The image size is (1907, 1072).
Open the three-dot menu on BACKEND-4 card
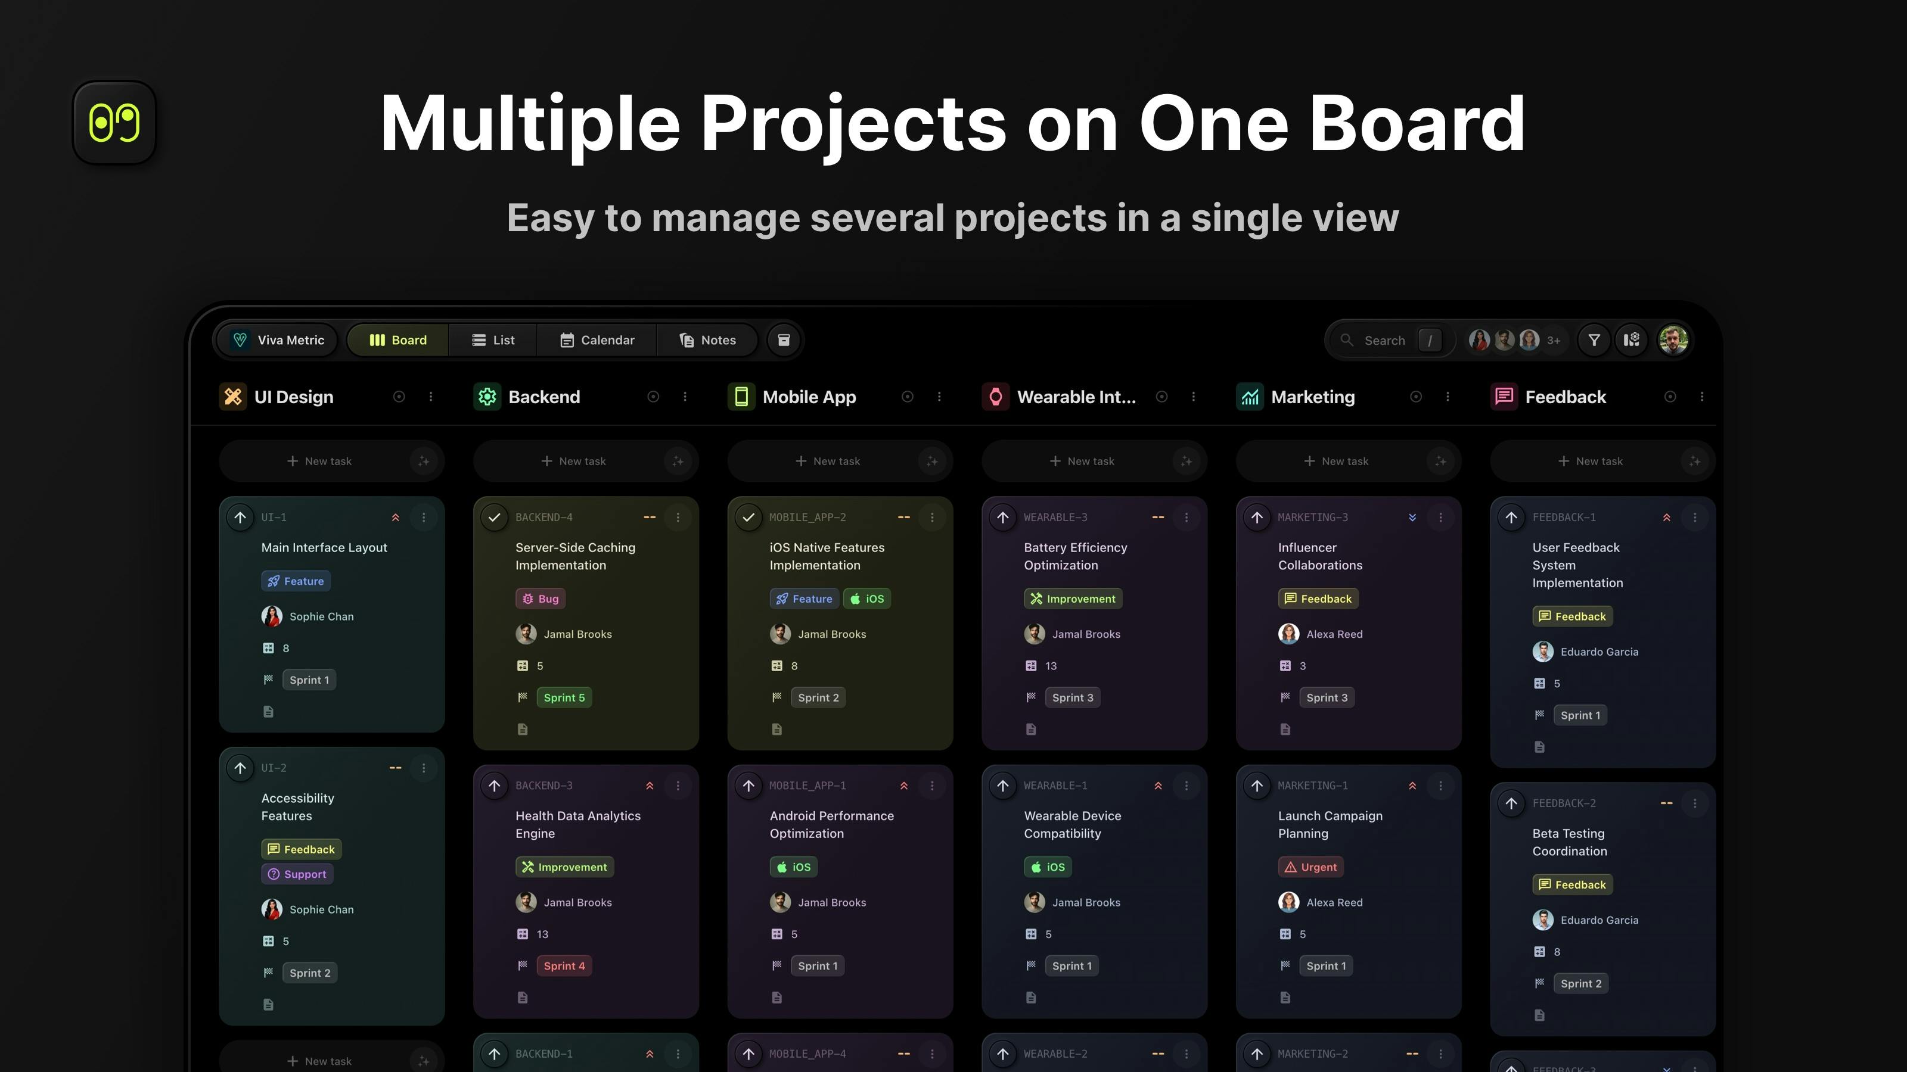click(x=678, y=518)
